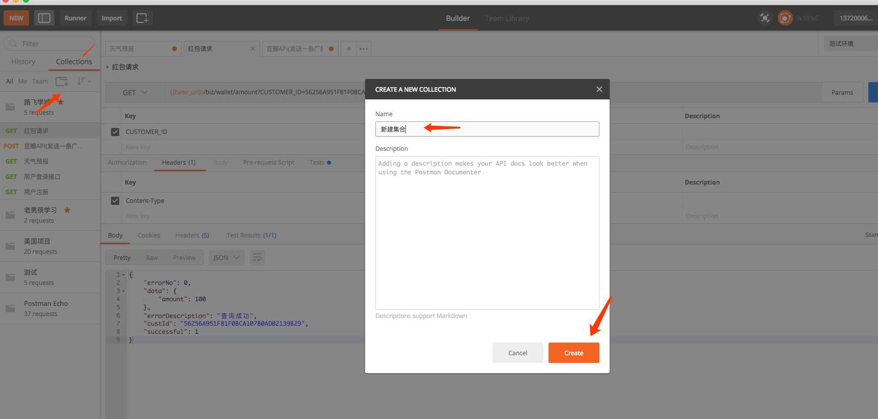Select the Pretty response view
Viewport: 878px width, 419px height.
coord(122,257)
